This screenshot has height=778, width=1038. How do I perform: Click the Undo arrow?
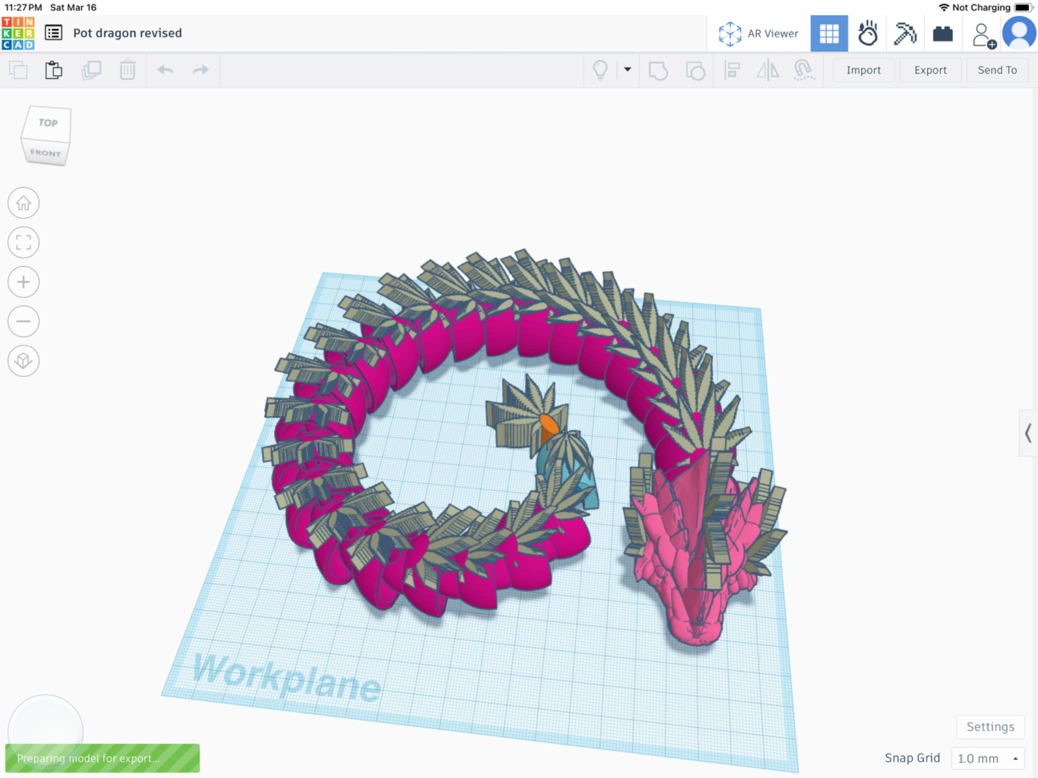165,70
